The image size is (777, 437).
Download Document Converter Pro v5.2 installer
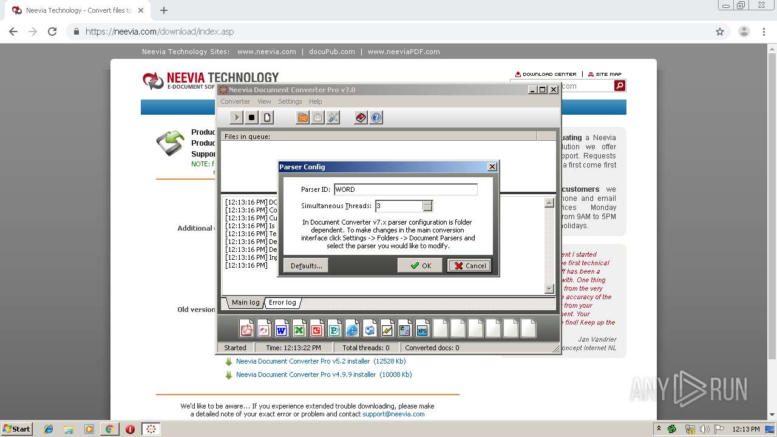tap(321, 361)
